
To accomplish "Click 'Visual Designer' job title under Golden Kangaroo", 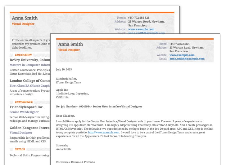I will click(x=21, y=133).
